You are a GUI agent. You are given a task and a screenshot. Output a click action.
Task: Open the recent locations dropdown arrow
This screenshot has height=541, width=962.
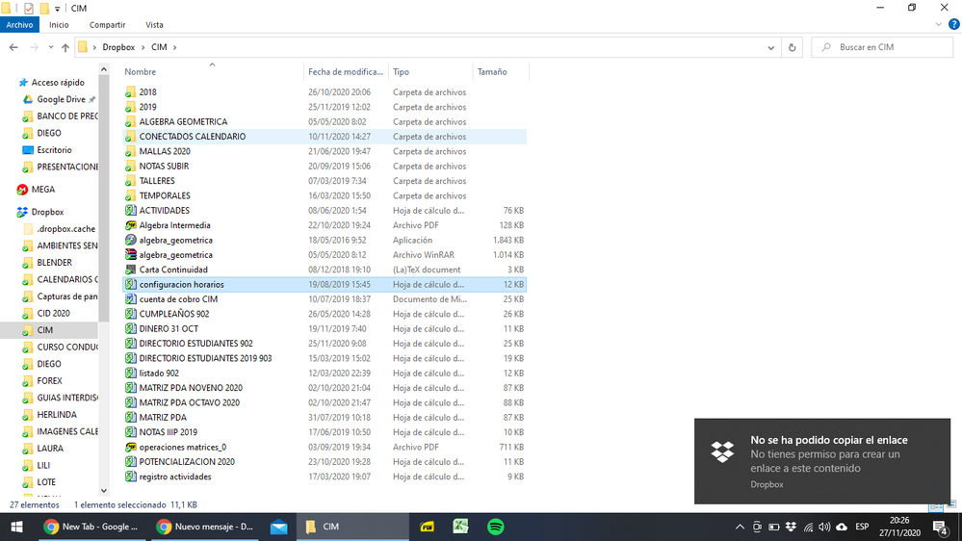point(50,47)
